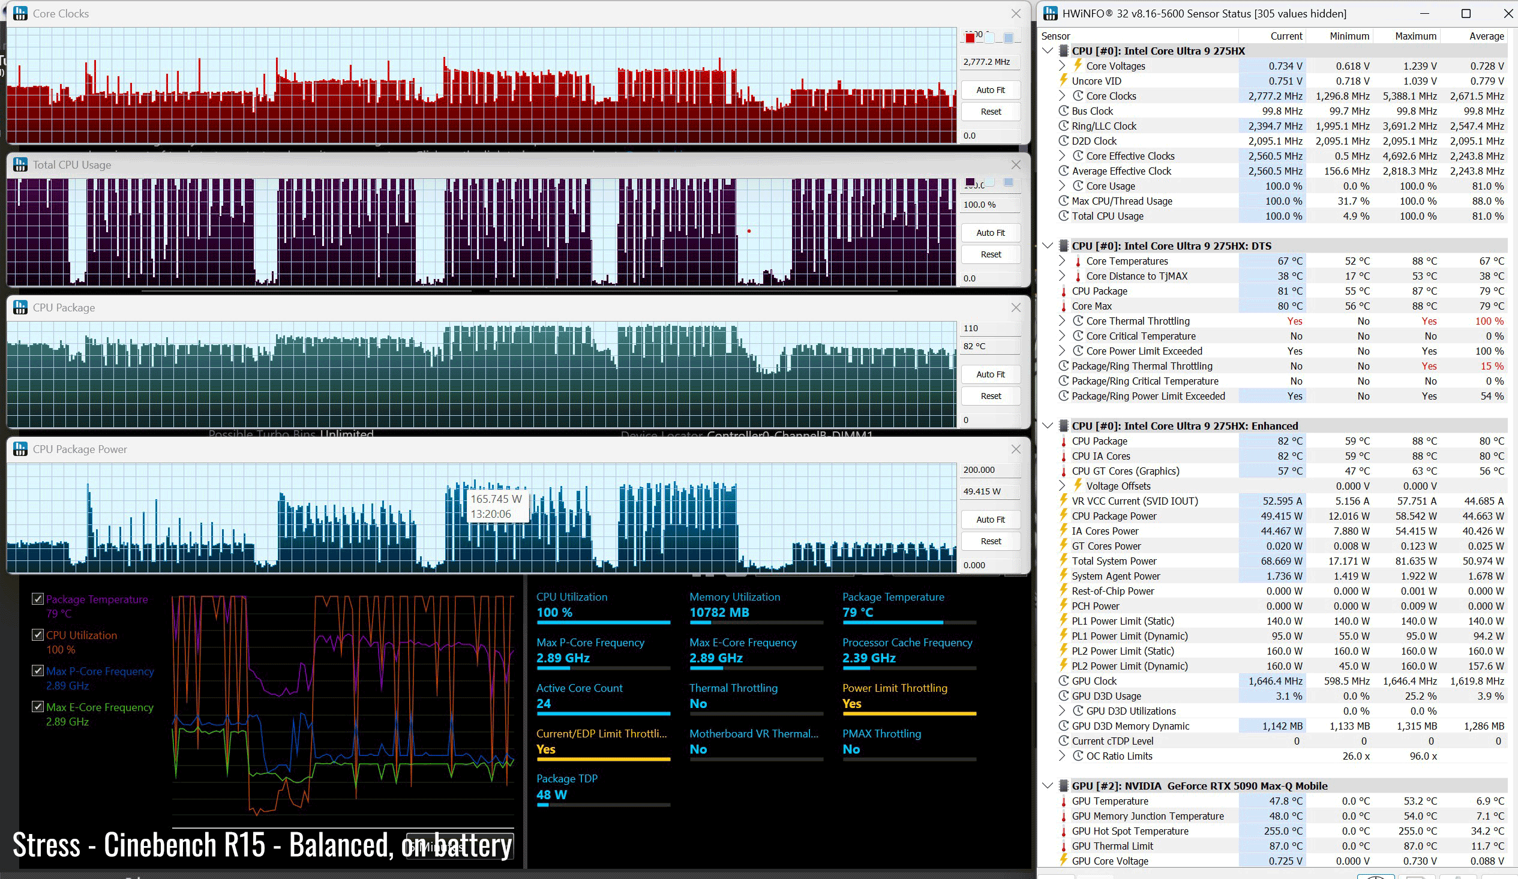Select the VR VCC Current (SVID IOUT) row label

(x=1135, y=500)
